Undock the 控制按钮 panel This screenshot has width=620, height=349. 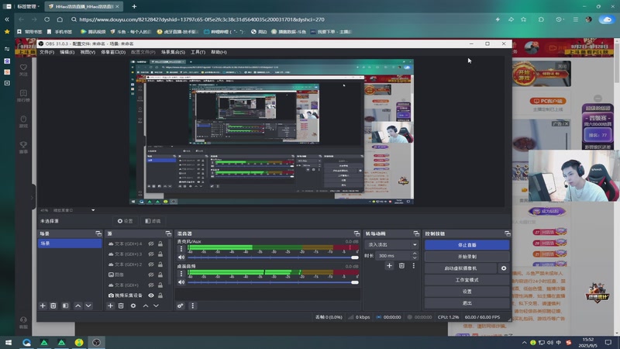coord(508,233)
